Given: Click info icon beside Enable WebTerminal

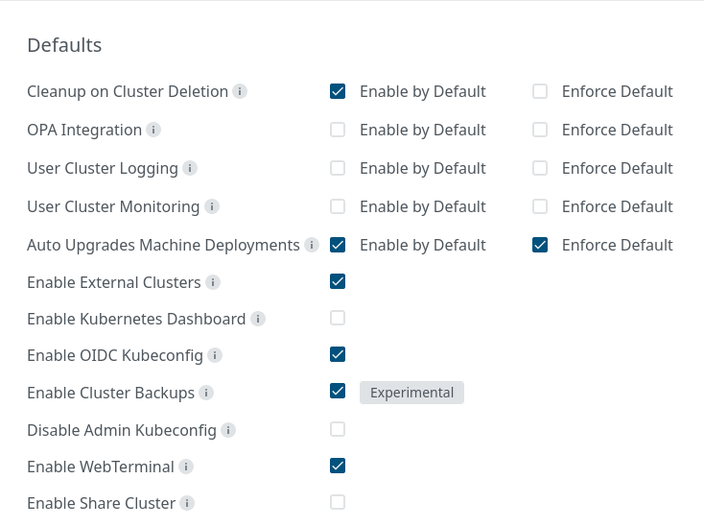Looking at the screenshot, I should 186,467.
